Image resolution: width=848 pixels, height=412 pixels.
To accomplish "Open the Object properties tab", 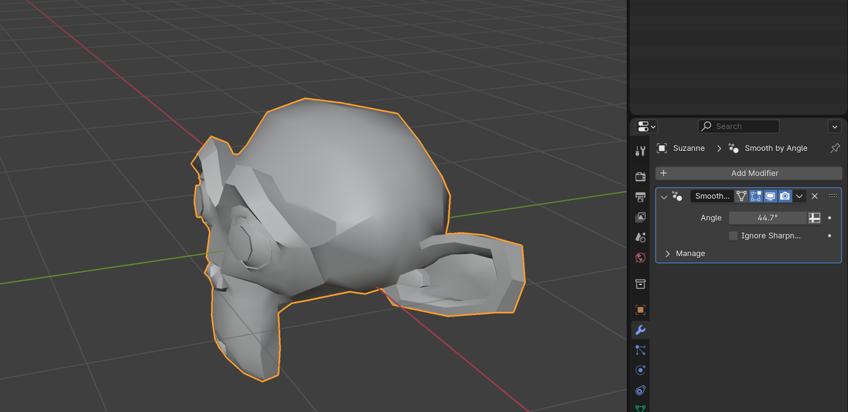I will pos(640,310).
